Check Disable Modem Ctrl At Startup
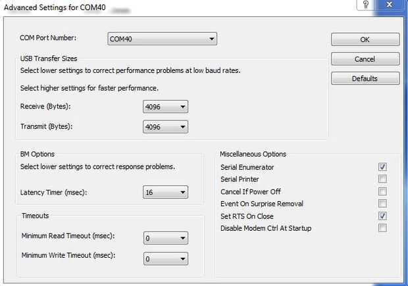The height and width of the screenshot is (286, 408). [x=382, y=228]
